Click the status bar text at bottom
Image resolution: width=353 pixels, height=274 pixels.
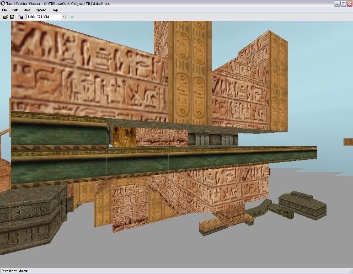click(14, 271)
